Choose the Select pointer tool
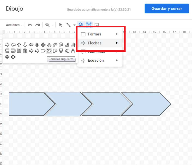The height and width of the screenshot is (165, 192). [x=61, y=25]
